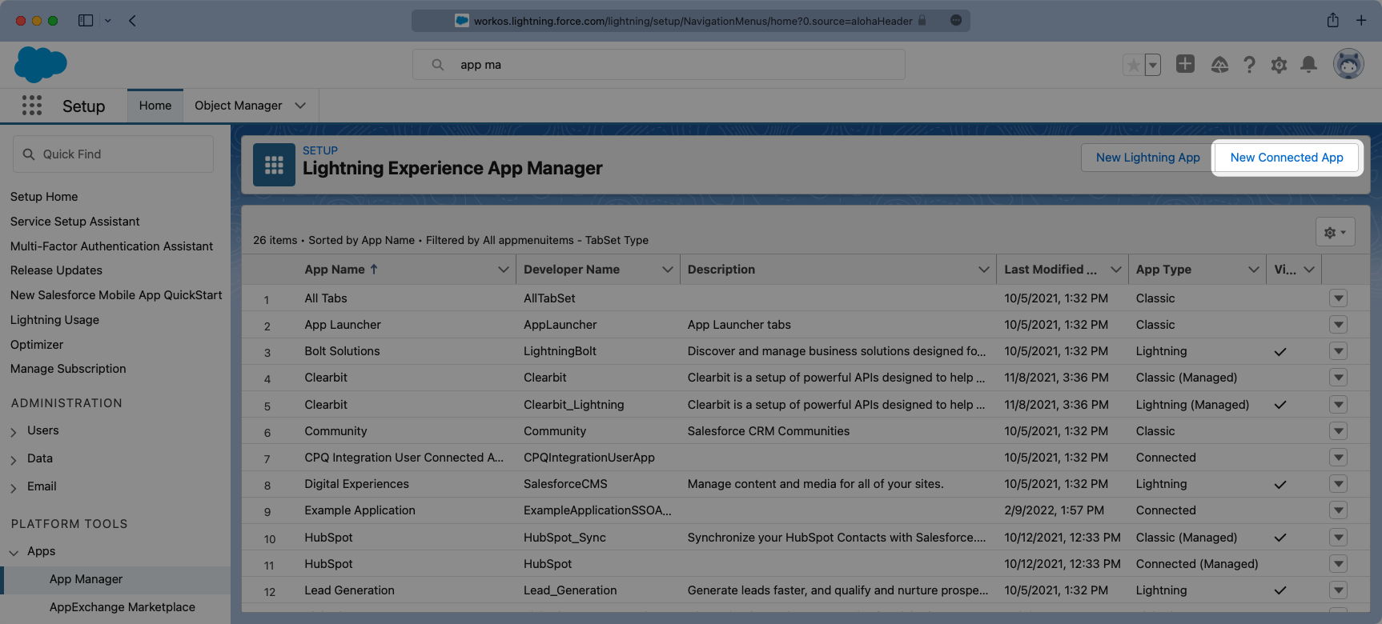Open the notifications bell
The width and height of the screenshot is (1382, 624).
[1308, 65]
